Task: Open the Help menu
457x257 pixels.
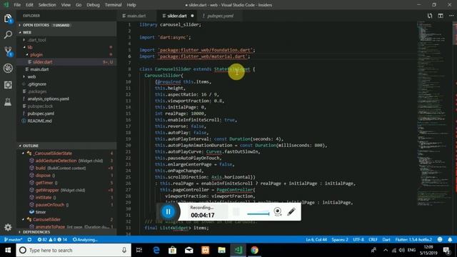Action: (x=131, y=5)
